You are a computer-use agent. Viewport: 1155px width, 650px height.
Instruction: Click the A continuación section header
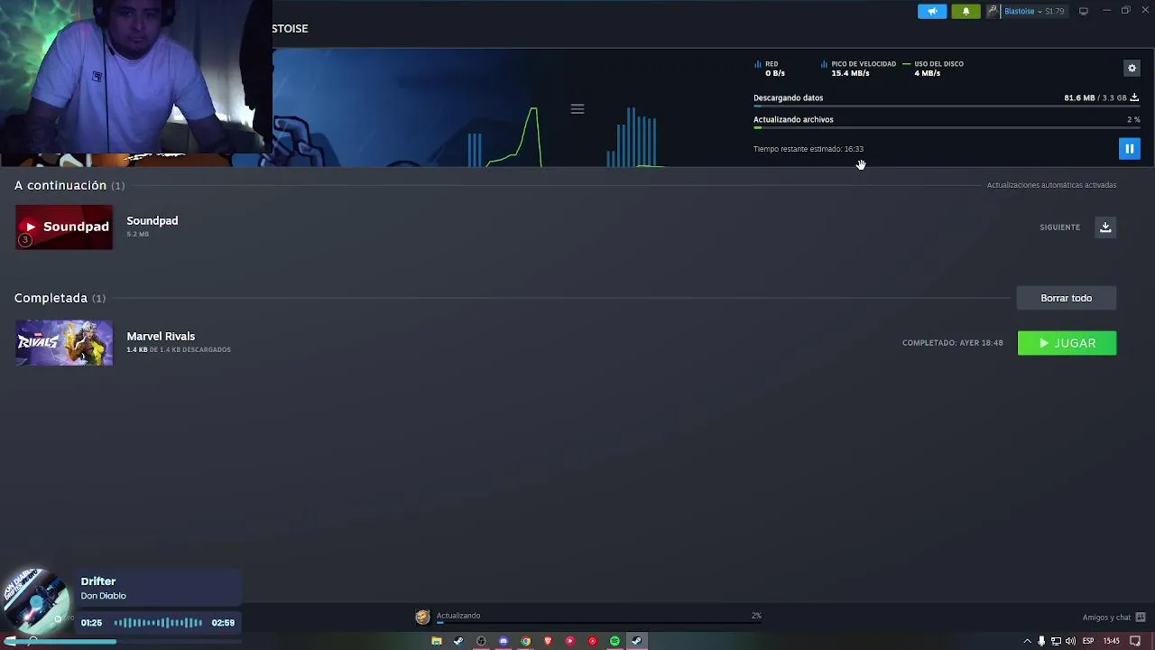point(69,185)
